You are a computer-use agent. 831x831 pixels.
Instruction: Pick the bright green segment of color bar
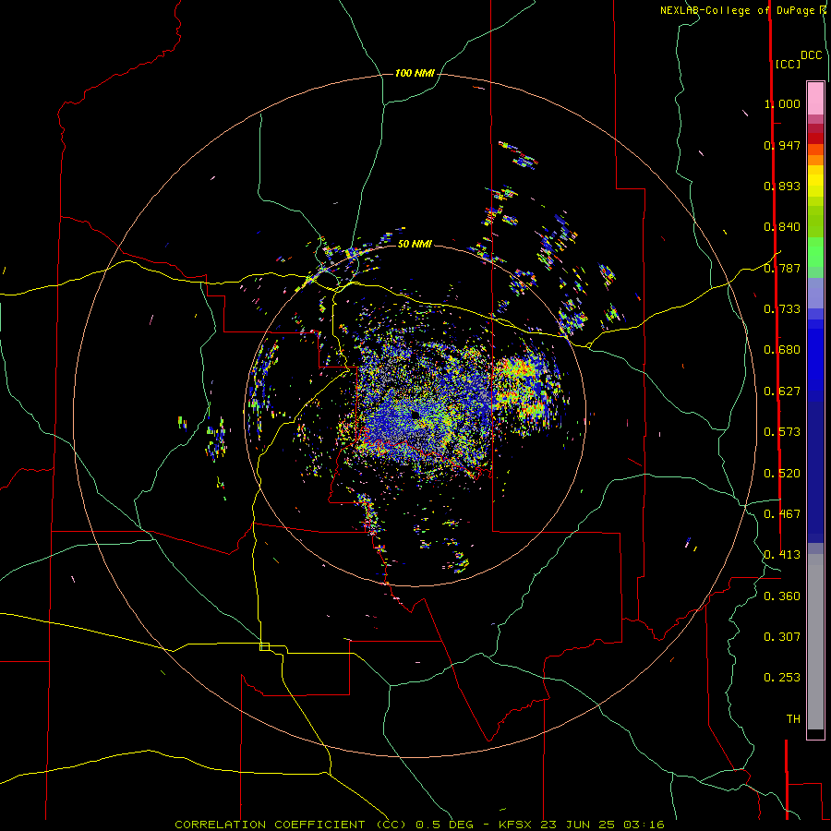pos(815,252)
